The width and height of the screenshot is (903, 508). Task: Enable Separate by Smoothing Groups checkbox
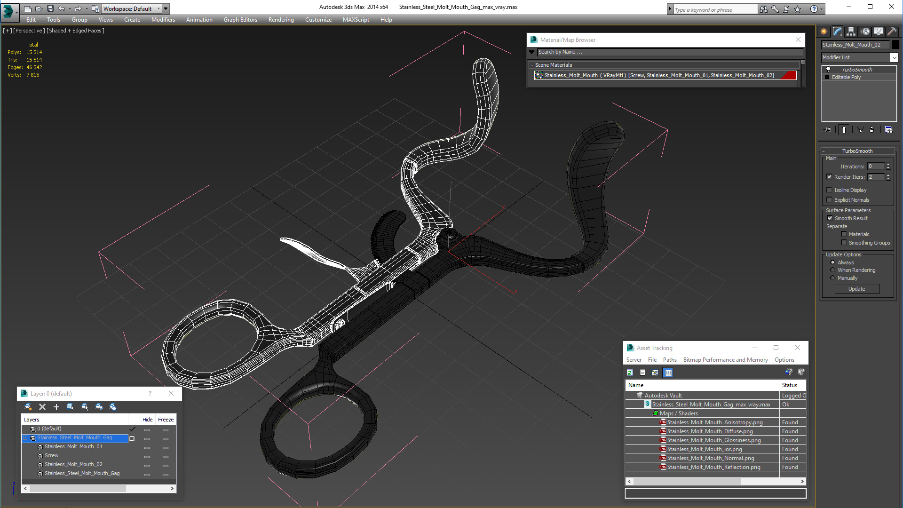pyautogui.click(x=844, y=243)
